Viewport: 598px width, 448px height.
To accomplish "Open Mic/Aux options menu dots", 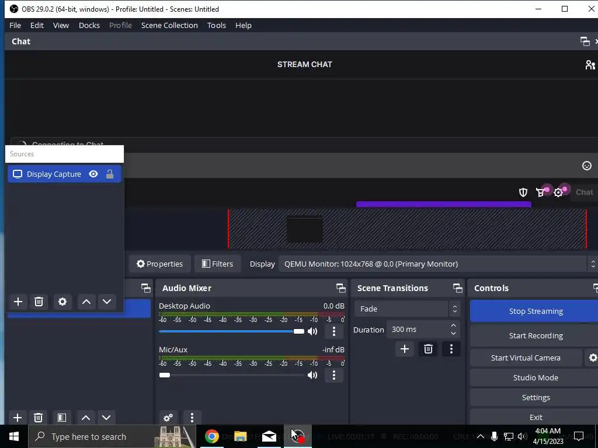I will pyautogui.click(x=333, y=375).
